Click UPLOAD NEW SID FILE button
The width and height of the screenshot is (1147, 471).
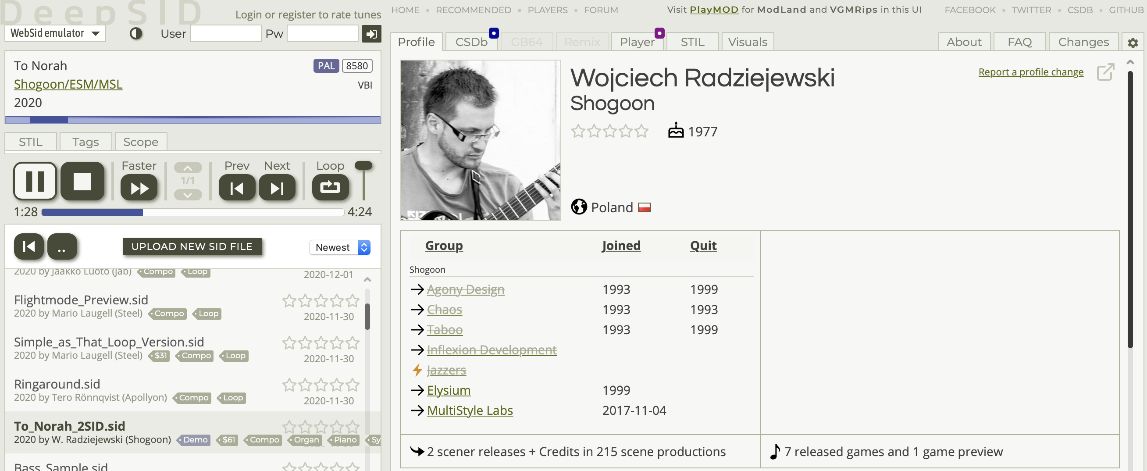(192, 246)
